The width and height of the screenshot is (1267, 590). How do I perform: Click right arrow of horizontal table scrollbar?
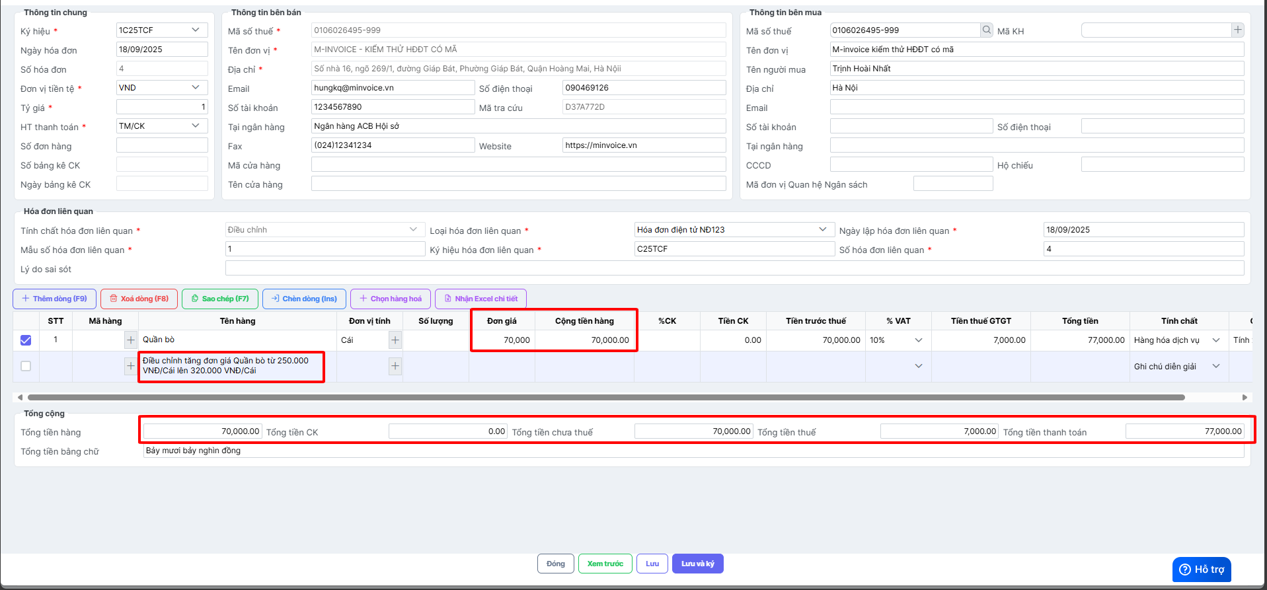pos(1245,397)
